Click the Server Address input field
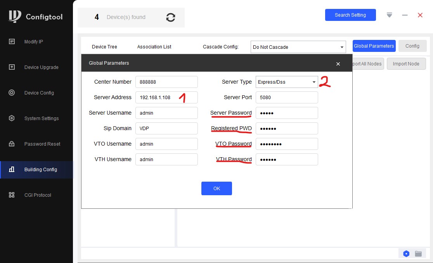This screenshot has width=433, height=263. tap(166, 98)
